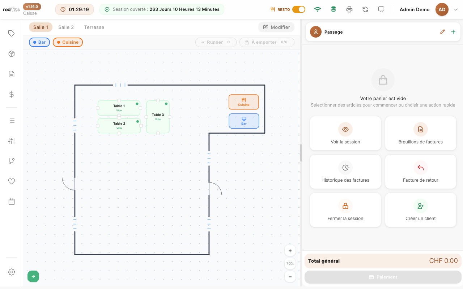This screenshot has height=289, width=463.
Task: Toggle the Cuisine filter chip
Action: pos(68,42)
